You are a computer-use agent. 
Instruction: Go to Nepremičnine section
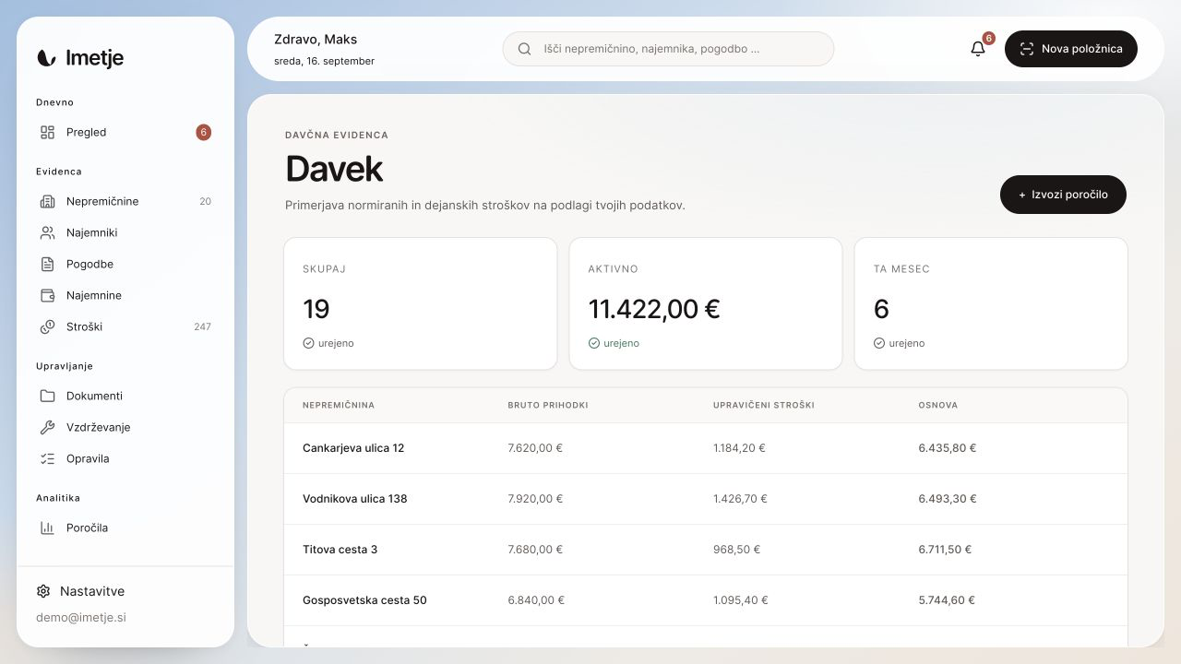[x=125, y=201]
